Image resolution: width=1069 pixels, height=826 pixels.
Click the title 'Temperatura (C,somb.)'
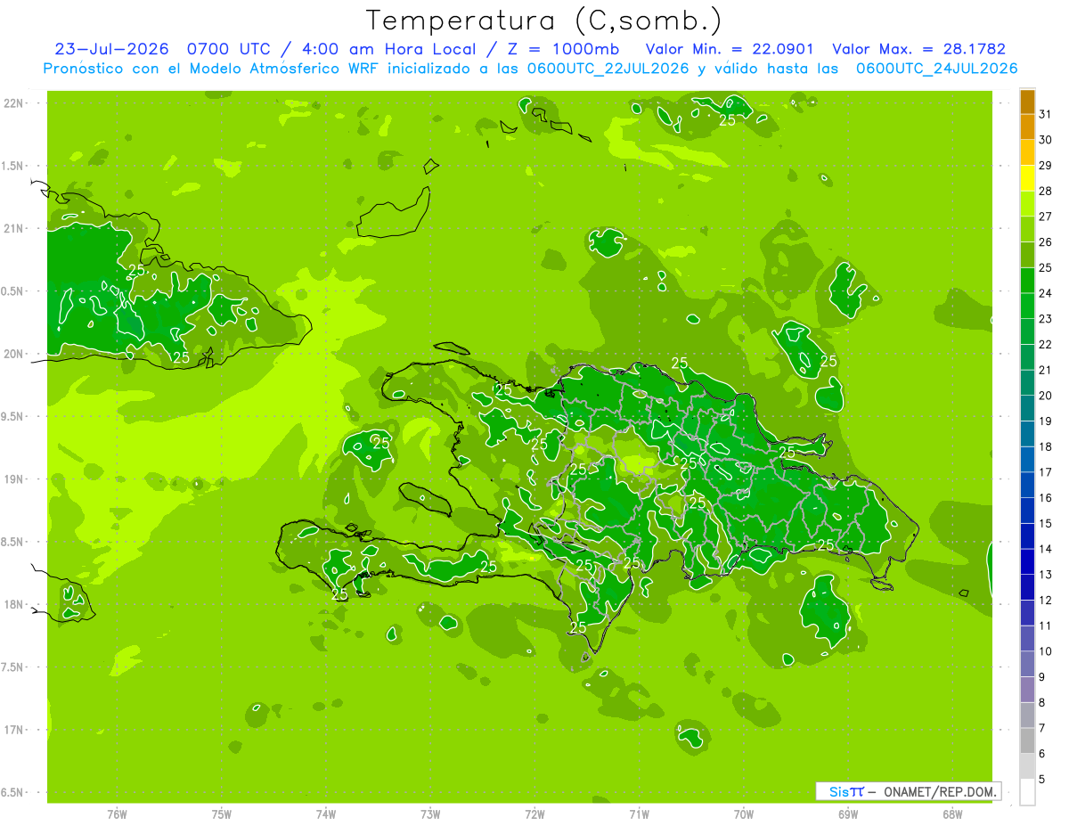(544, 21)
